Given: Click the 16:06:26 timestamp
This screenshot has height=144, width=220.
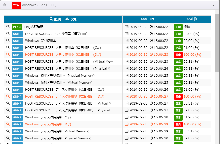Looking at the screenshot, I should [161, 90].
